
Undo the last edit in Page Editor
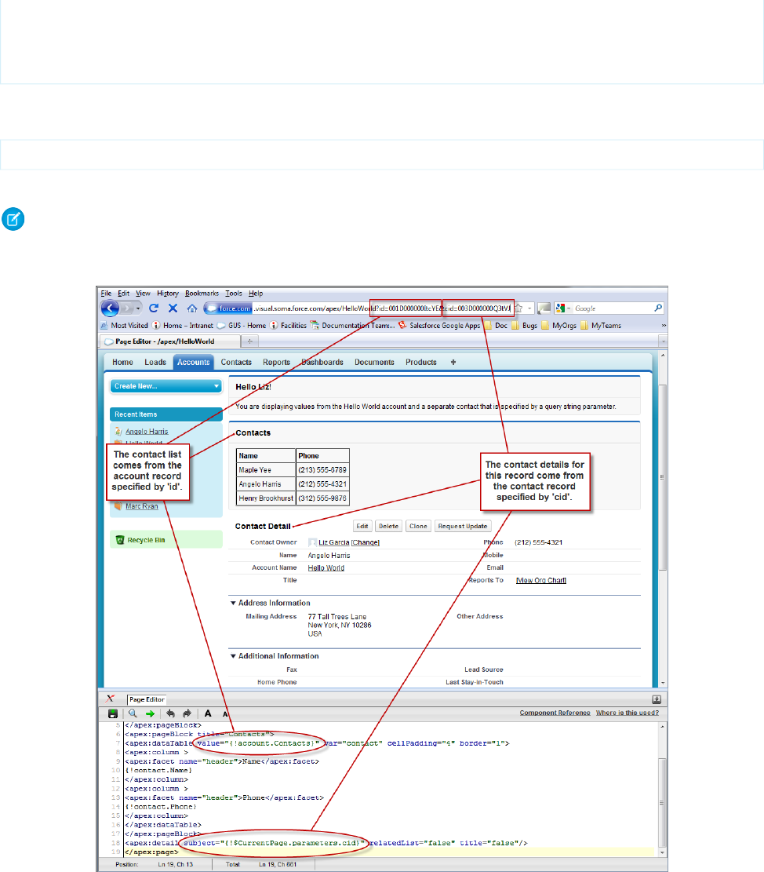pos(170,713)
